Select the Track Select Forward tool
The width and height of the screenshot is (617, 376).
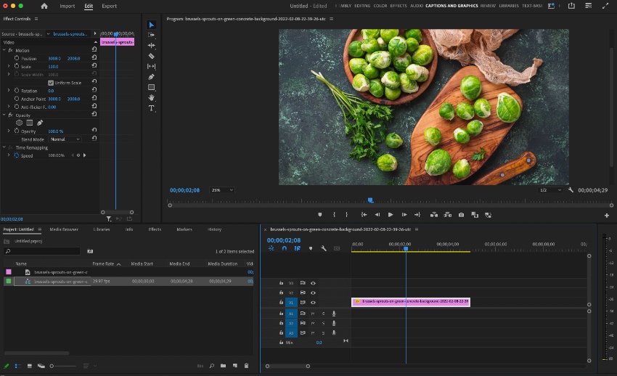(152, 35)
